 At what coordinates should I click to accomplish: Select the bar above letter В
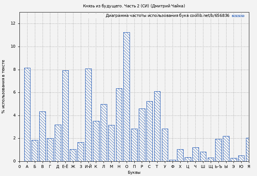tap(43, 136)
